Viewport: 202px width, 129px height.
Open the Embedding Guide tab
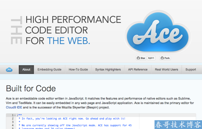(x=49, y=70)
